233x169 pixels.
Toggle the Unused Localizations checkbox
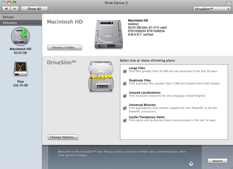click(125, 96)
